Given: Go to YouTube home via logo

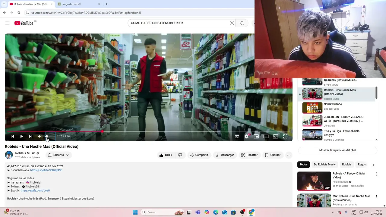Looking at the screenshot, I should click(24, 23).
